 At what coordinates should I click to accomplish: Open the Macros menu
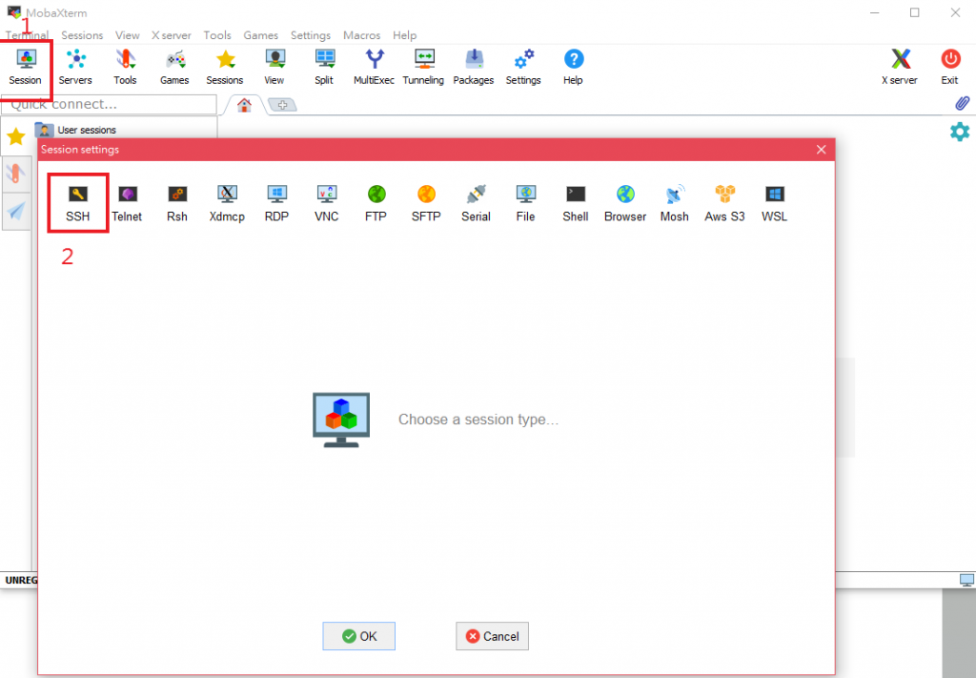[x=361, y=35]
